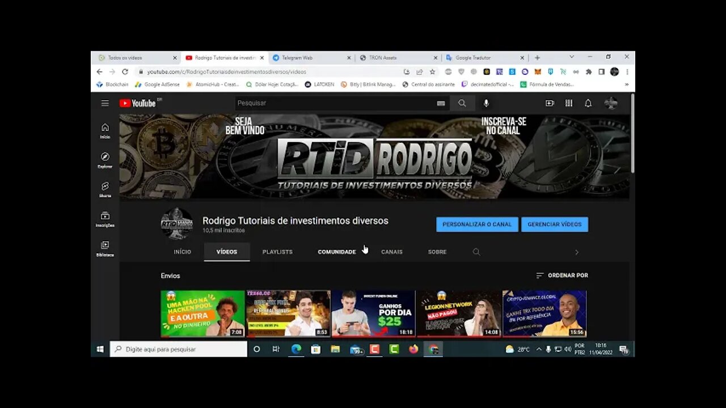Open the Central do assinante bookmark

[428, 84]
